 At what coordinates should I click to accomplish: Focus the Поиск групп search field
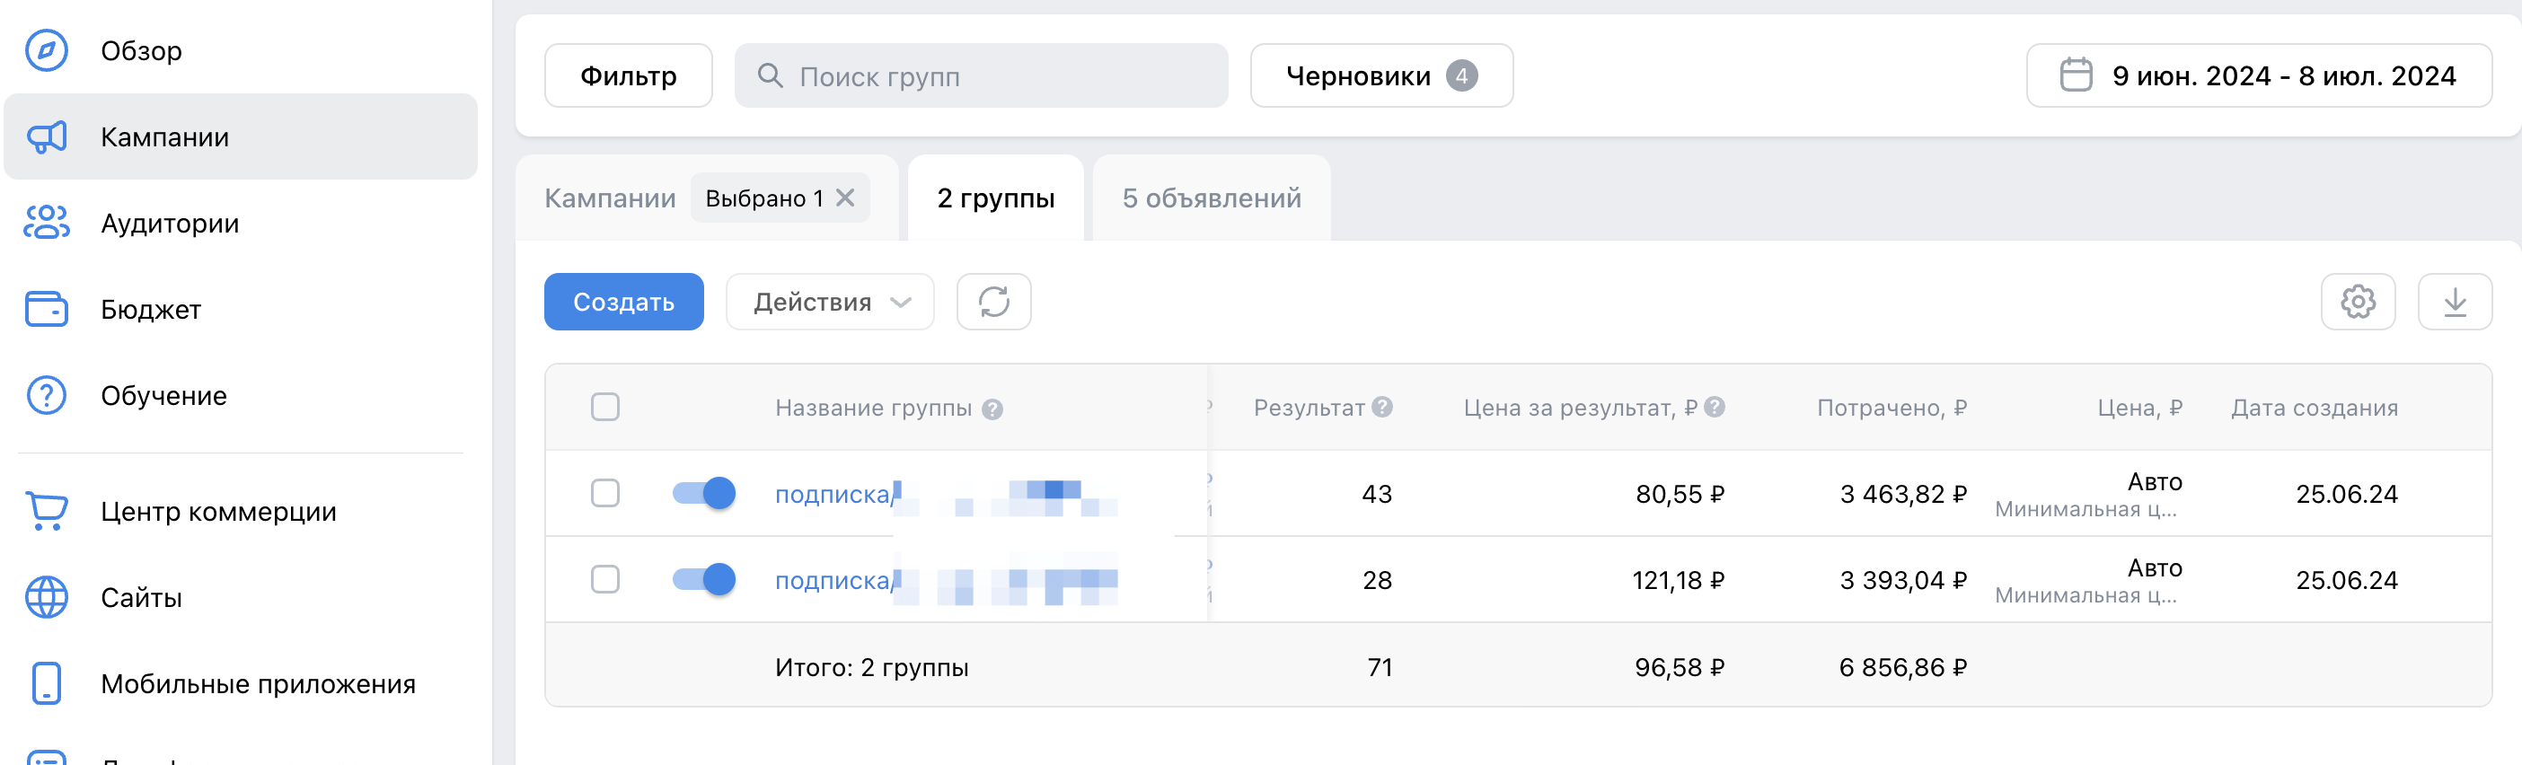[981, 75]
